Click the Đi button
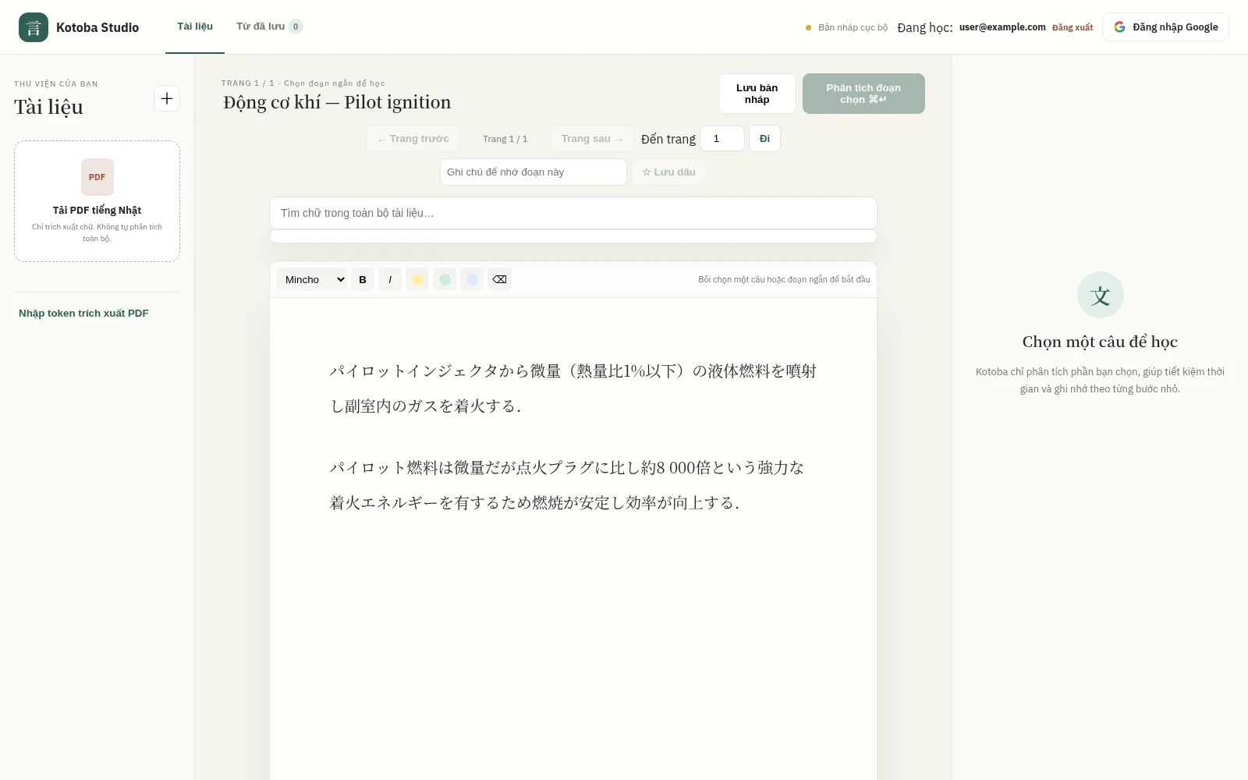 764,139
